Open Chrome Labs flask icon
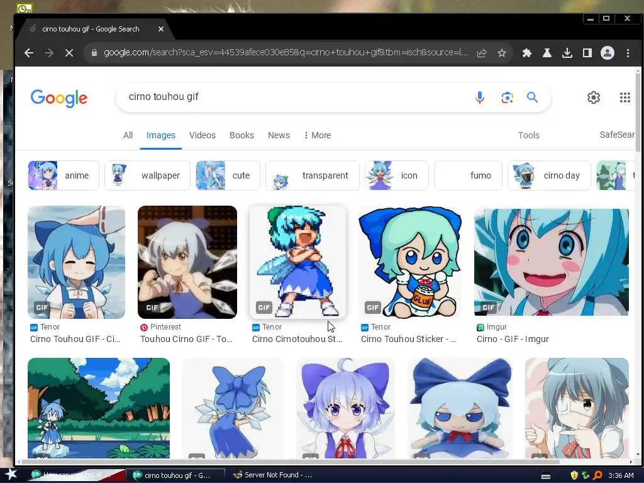The image size is (644, 483). point(547,53)
